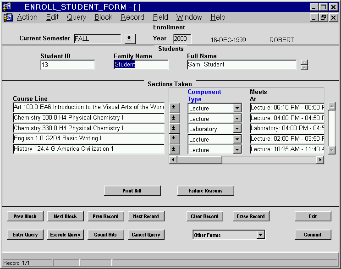This screenshot has width=341, height=269.
Task: Click the Prev Record button
Action: click(x=106, y=216)
